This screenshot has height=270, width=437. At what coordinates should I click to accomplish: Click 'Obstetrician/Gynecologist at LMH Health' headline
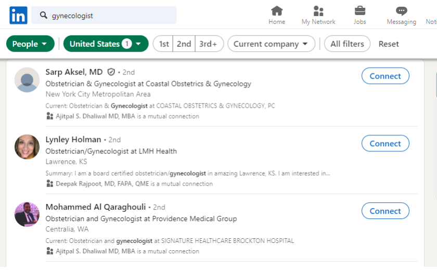click(x=111, y=151)
